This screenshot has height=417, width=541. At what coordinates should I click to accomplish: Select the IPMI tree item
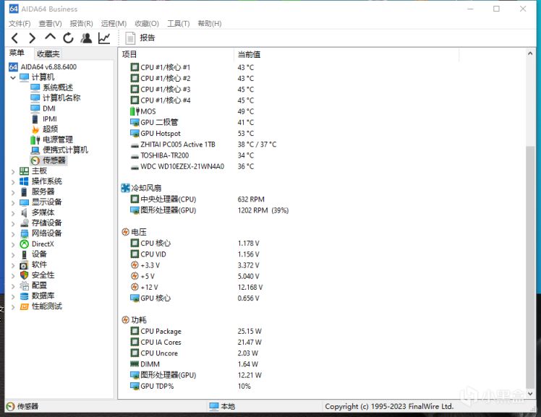click(x=44, y=119)
